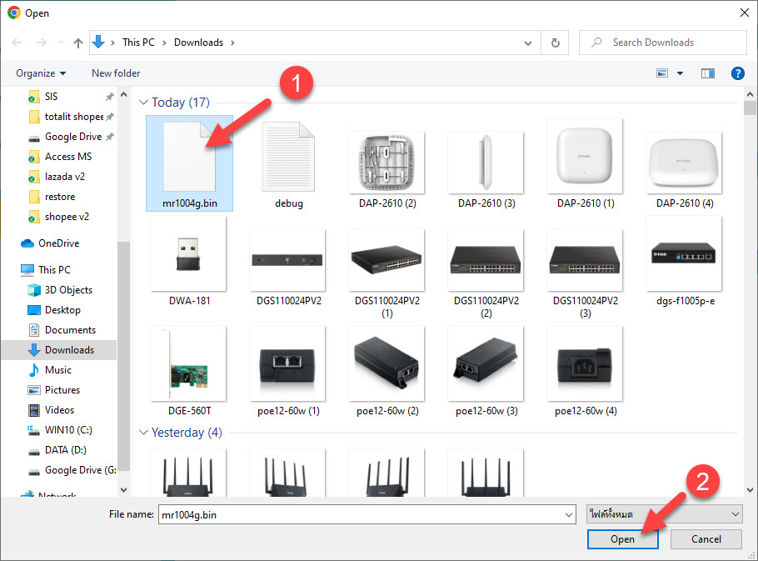This screenshot has height=561, width=758.
Task: Select the DAP-2610 (3) image
Action: click(486, 169)
